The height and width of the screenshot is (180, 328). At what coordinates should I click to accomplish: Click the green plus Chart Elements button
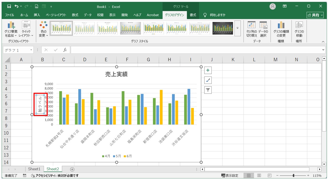click(x=208, y=70)
